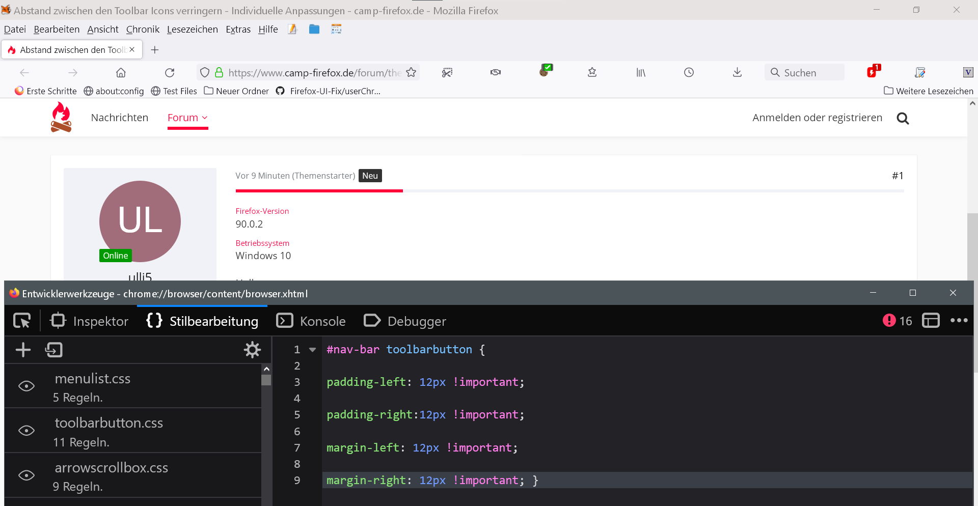The height and width of the screenshot is (506, 978).
Task: Click Anmelden oder registrieren link
Action: 817,118
